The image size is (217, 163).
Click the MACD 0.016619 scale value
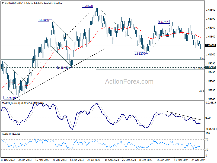(x=211, y=103)
